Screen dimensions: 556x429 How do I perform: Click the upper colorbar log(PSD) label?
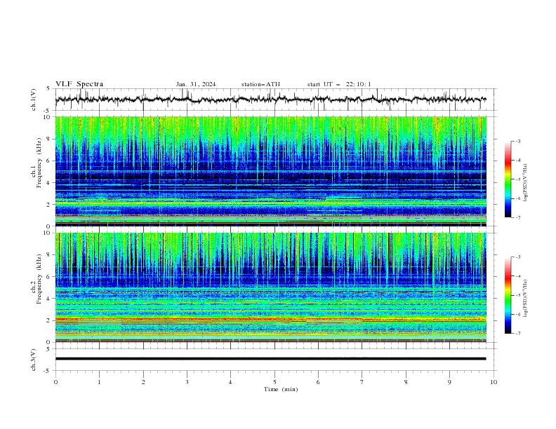[526, 183]
